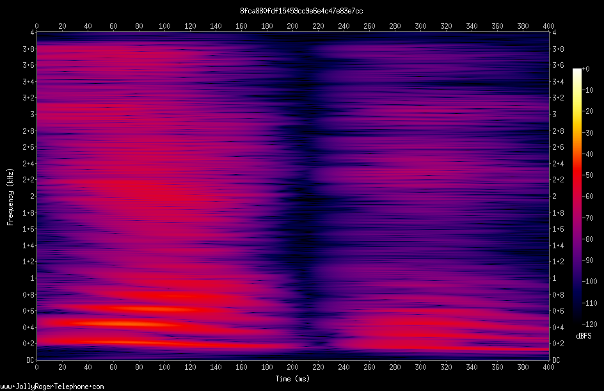Click the 100 tick on top time axis
Viewport: 604px width, 391px height.
click(164, 26)
